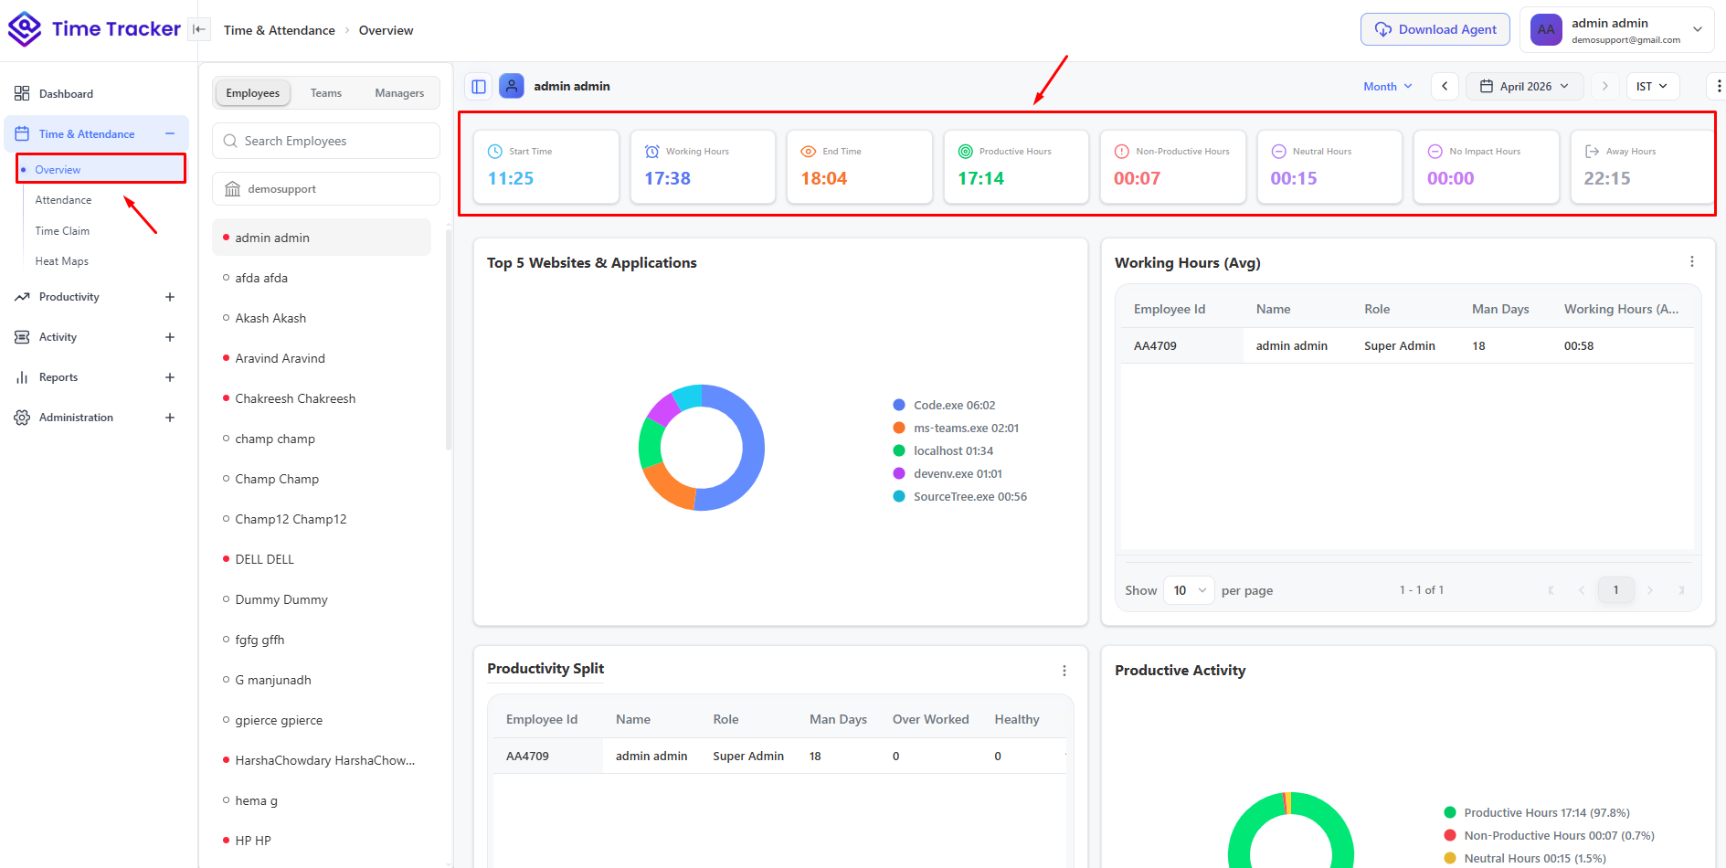This screenshot has height=868, width=1726.
Task: Click page 1 pagination button
Action: 1615,590
